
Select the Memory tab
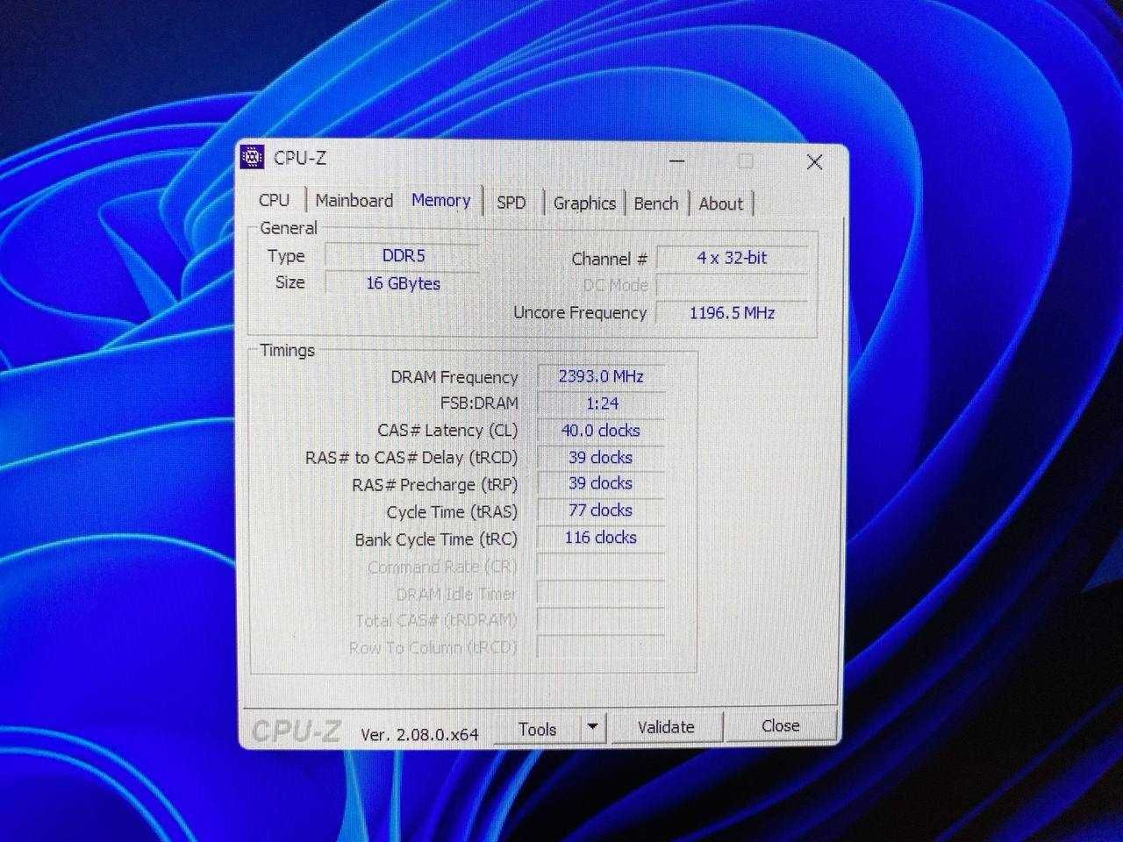pos(440,200)
